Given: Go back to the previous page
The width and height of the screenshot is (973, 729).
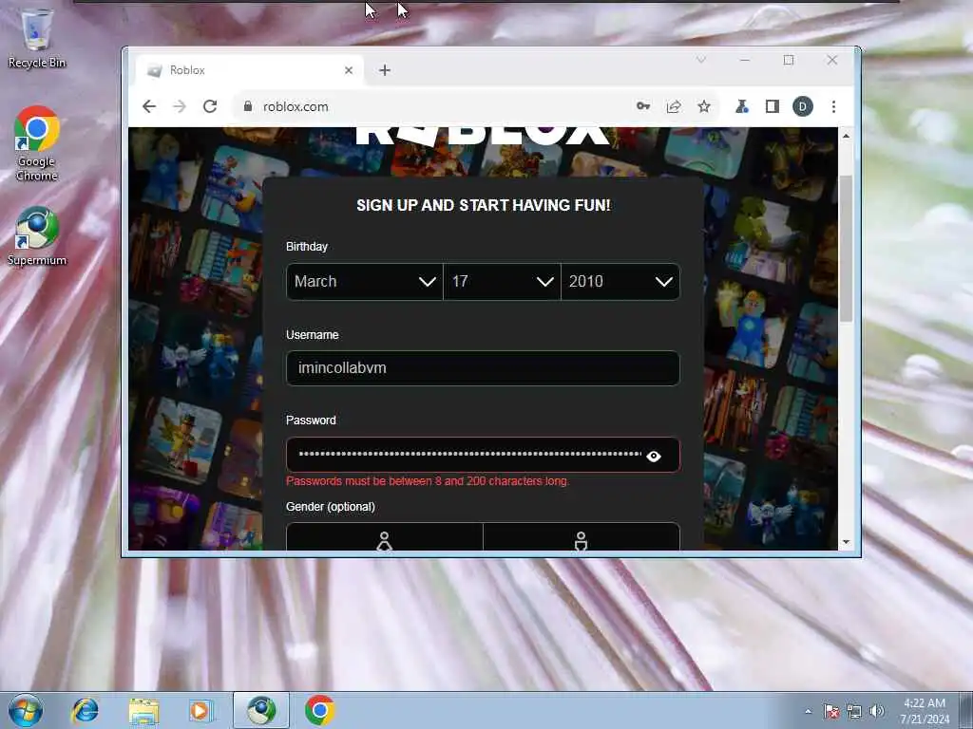Looking at the screenshot, I should (149, 106).
